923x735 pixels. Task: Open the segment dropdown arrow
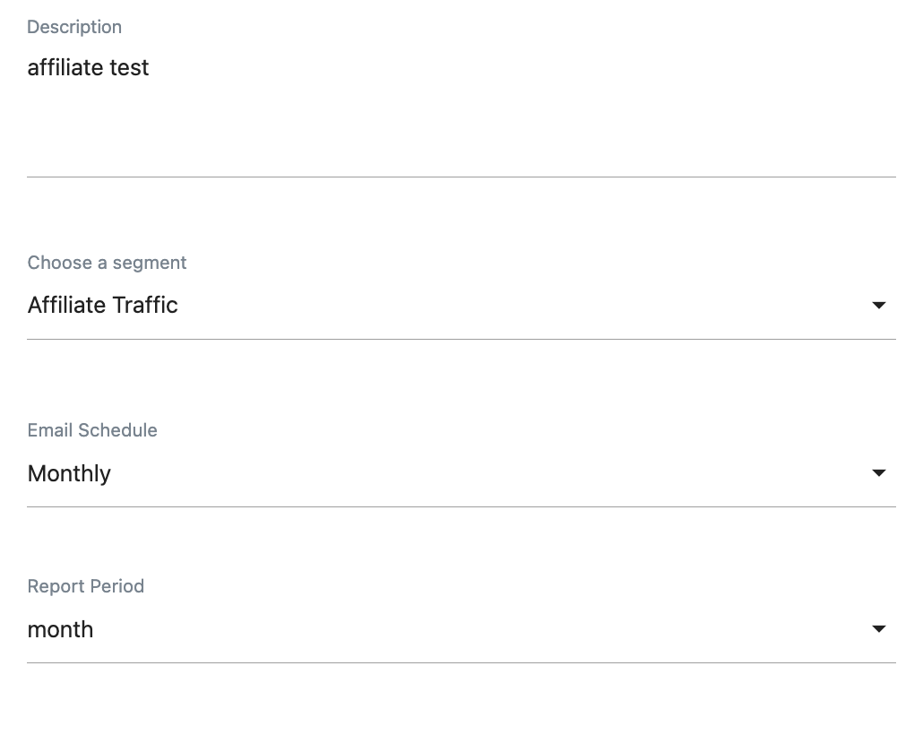pyautogui.click(x=878, y=306)
